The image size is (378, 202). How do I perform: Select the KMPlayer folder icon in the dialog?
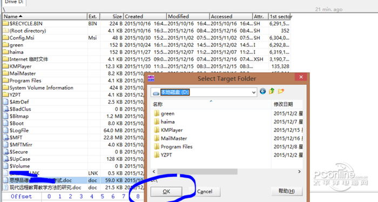pos(157,130)
